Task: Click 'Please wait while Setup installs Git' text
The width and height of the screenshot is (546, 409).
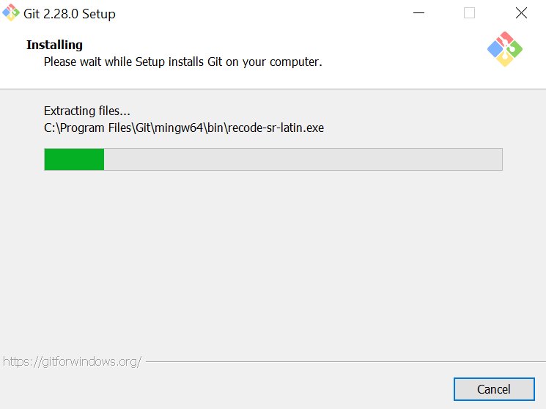Action: (182, 62)
